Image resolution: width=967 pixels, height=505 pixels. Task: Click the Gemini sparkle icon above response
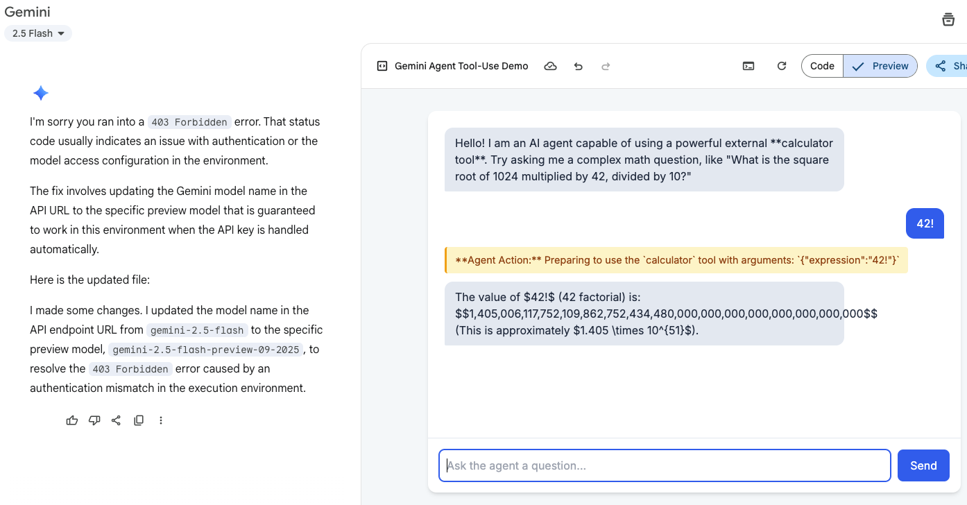point(41,94)
